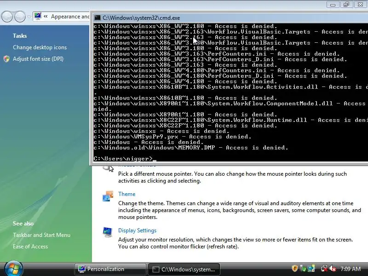Click the Display Settings monitor icon
Image resolution: width=368 pixels, height=276 pixels.
point(108,232)
